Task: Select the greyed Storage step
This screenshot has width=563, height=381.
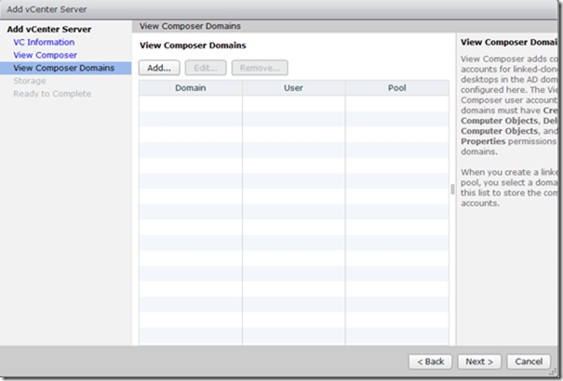Action: pyautogui.click(x=30, y=81)
